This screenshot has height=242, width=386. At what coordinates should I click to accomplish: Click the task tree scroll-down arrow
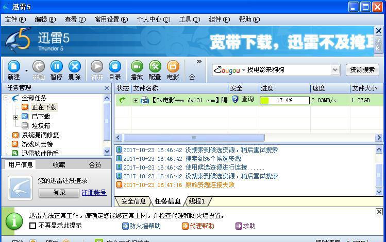(107, 151)
